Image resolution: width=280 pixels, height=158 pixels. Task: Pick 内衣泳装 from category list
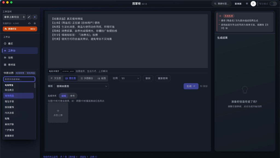(x=18, y=113)
